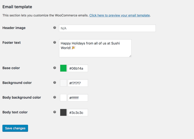194x139 pixels.
Task: Click the Body background color help icon
Action: 55,97
